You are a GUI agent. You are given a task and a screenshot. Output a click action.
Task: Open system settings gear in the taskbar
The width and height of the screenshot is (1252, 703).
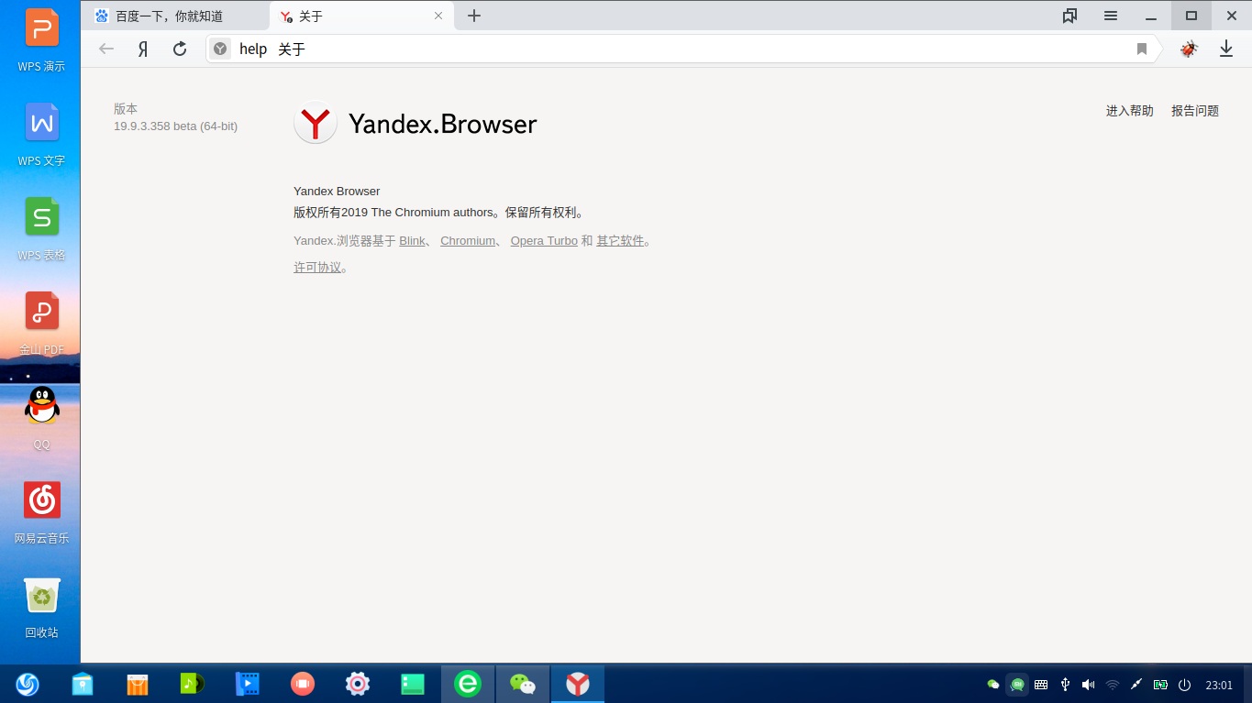point(358,684)
